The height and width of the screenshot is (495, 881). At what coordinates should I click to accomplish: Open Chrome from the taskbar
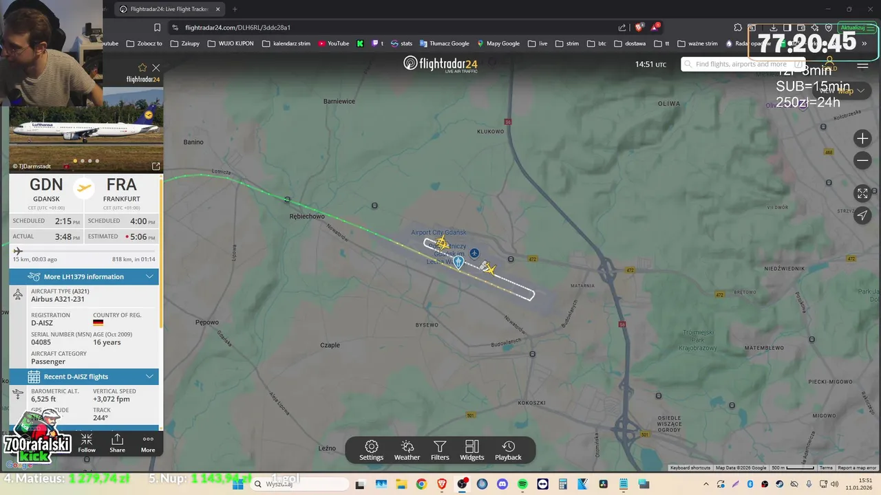pyautogui.click(x=421, y=484)
